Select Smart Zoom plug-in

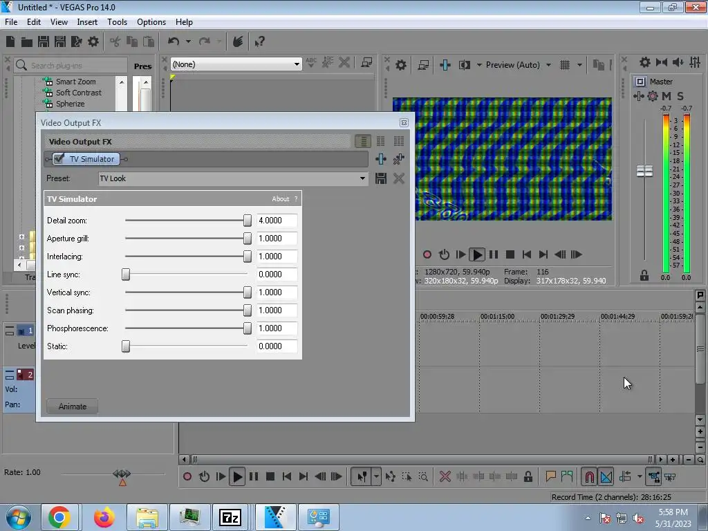(75, 82)
